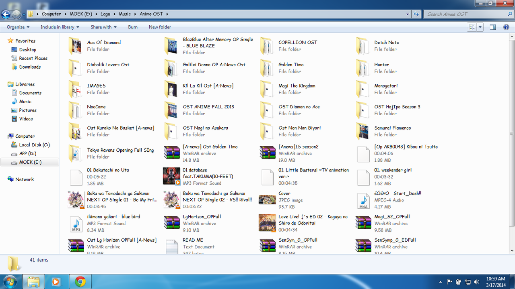Select the [Anews]IS season2 WinRAR archive icon
This screenshot has width=515, height=289.
coord(268,153)
